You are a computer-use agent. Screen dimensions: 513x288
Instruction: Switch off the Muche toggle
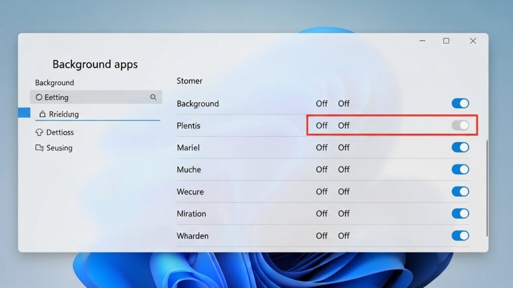460,169
